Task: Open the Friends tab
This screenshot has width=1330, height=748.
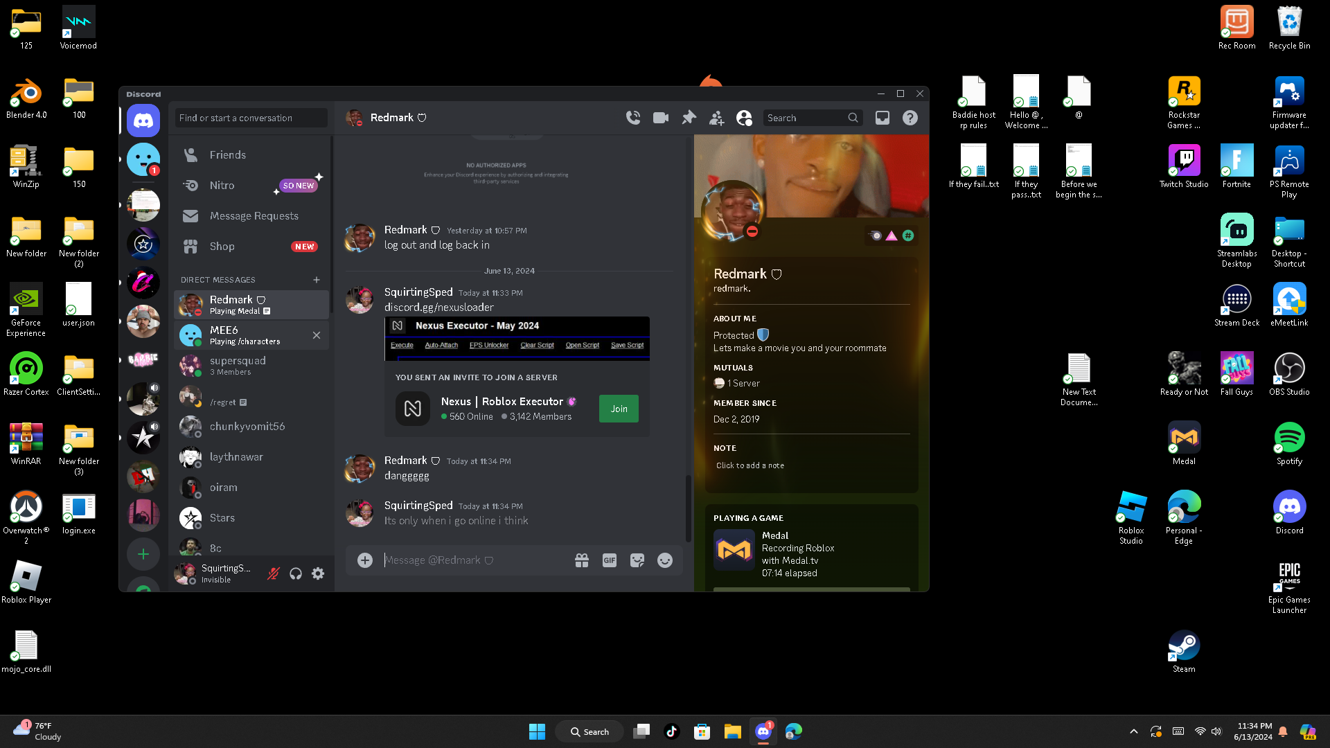Action: coord(227,155)
